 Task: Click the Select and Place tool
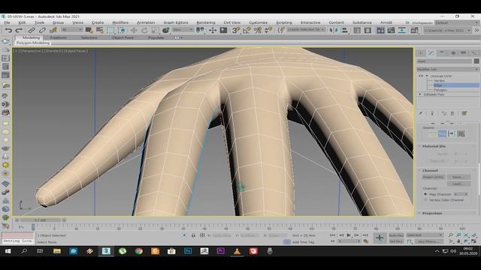(x=166, y=30)
